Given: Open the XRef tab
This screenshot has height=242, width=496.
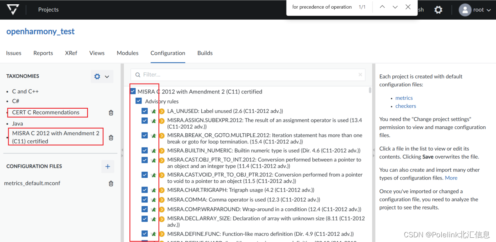Looking at the screenshot, I should tap(71, 53).
